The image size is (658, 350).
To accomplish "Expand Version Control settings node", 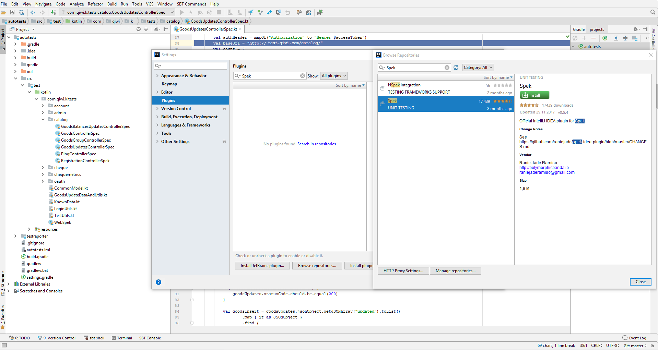I will (157, 109).
